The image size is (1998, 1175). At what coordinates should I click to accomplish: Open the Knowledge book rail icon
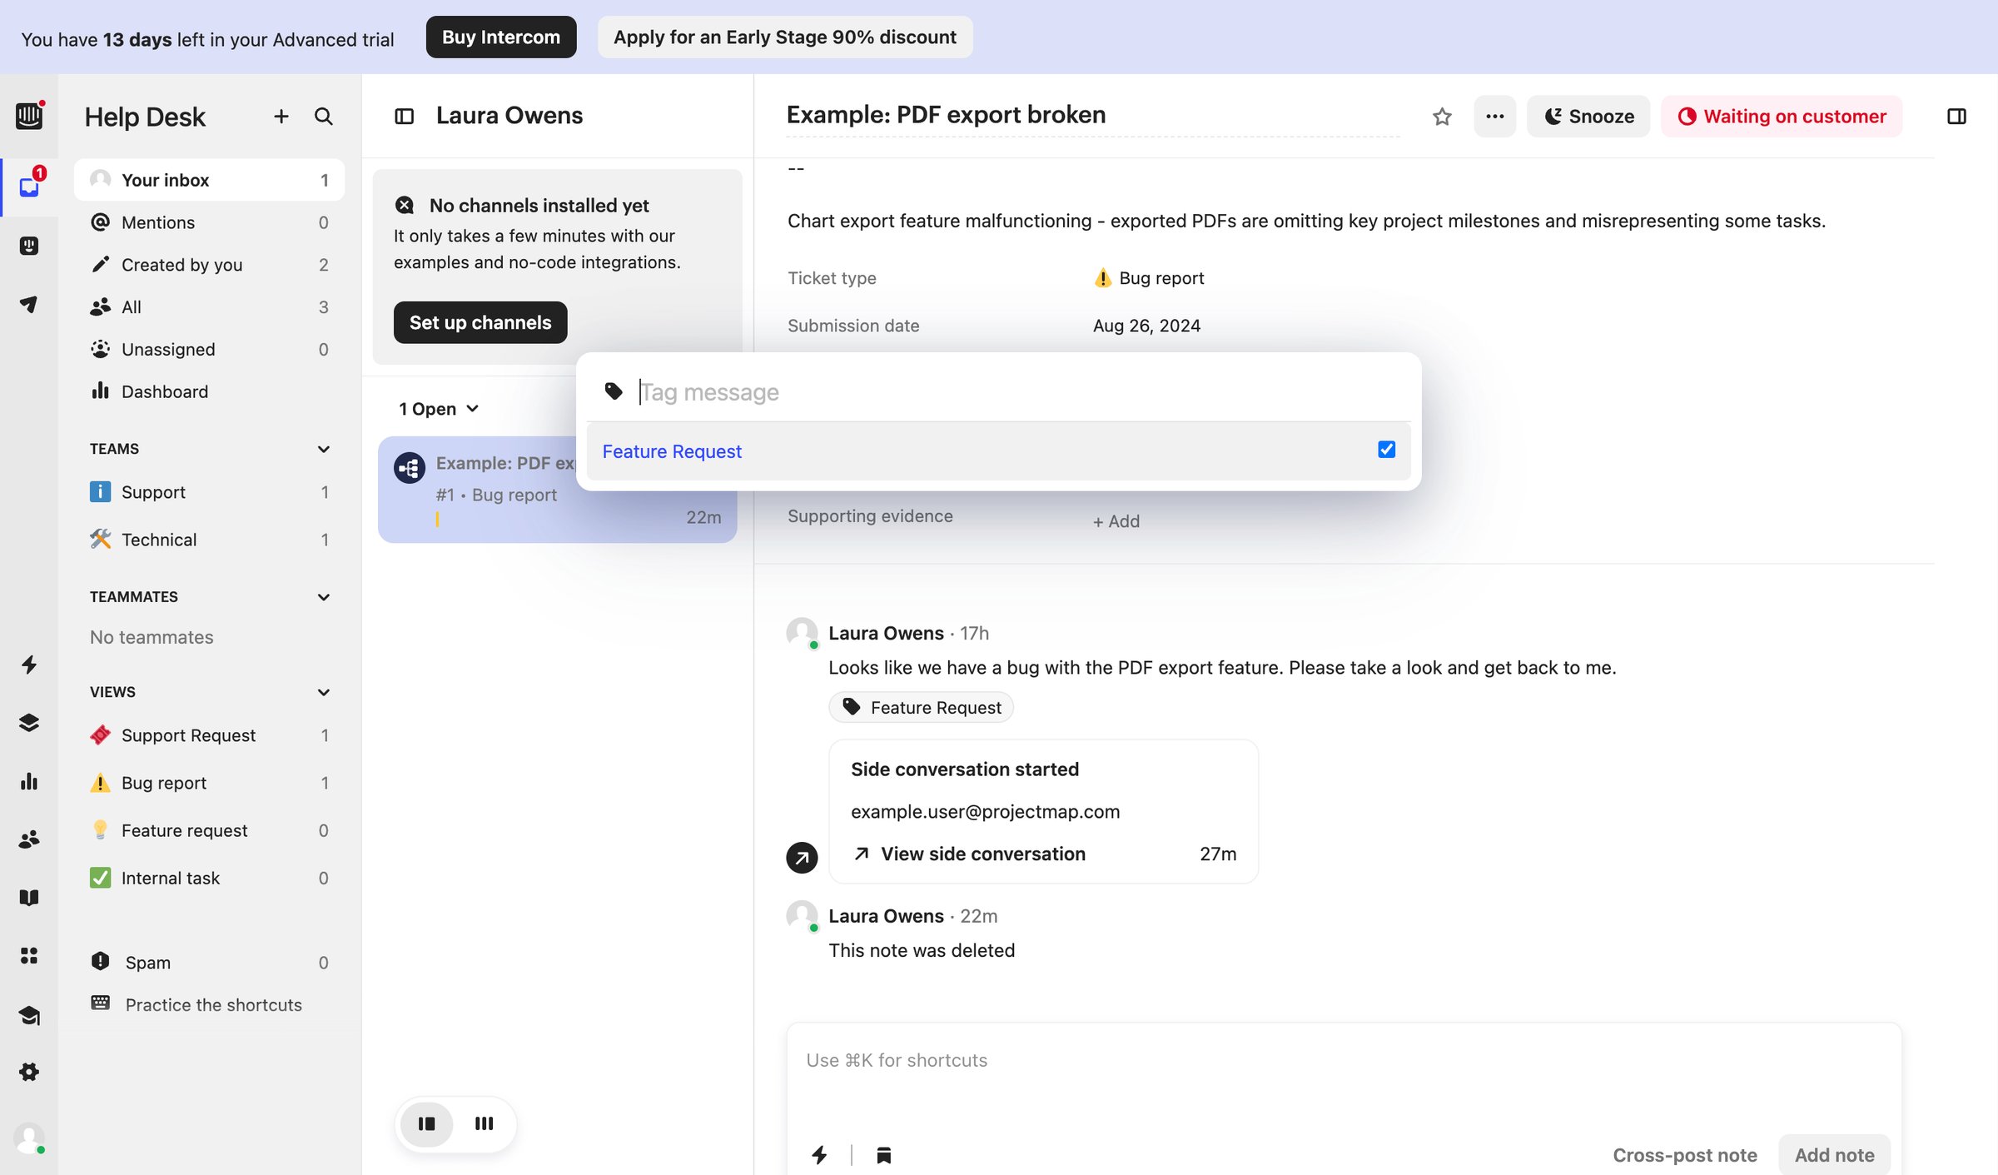point(29,898)
